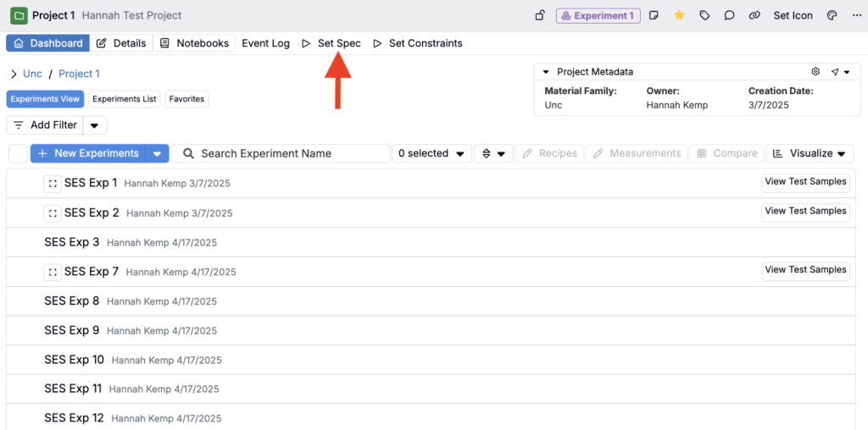Click the Add Filter button
868x430 pixels.
pos(45,125)
